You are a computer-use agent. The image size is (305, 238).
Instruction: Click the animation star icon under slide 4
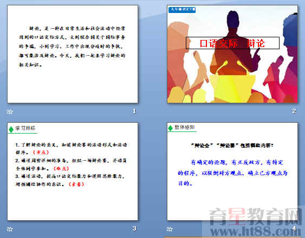pos(170,229)
